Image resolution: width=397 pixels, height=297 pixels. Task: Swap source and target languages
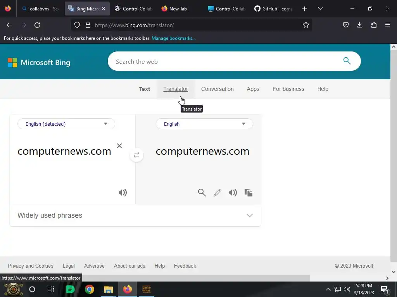tap(136, 155)
